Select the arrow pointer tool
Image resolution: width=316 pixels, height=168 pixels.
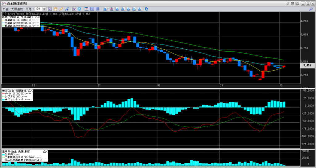coord(50,9)
